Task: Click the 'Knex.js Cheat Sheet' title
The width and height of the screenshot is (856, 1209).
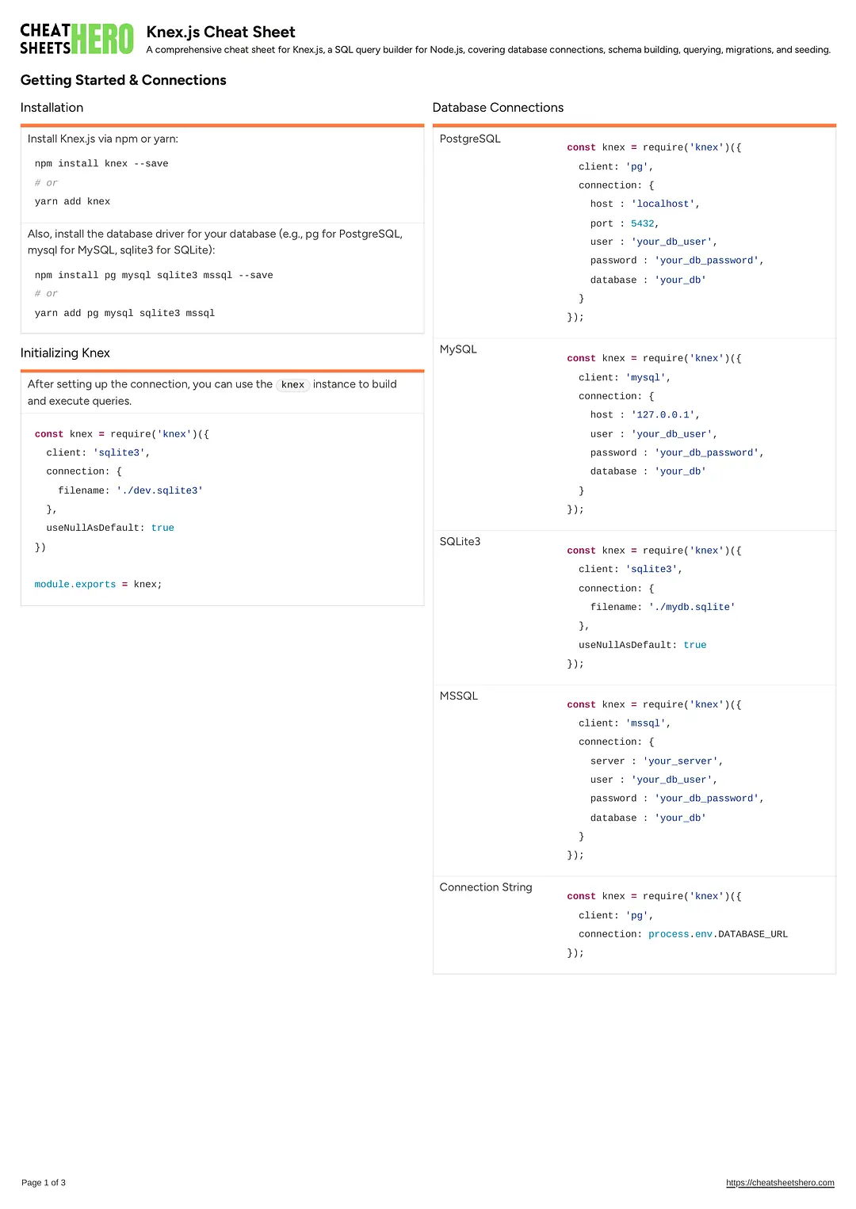Action: coord(220,32)
